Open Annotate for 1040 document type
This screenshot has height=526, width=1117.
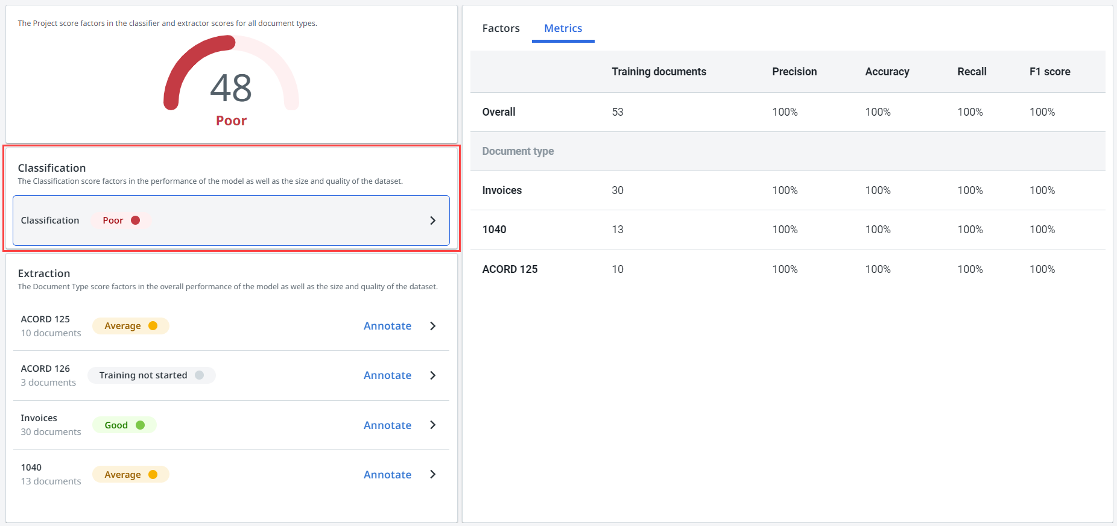pyautogui.click(x=387, y=475)
